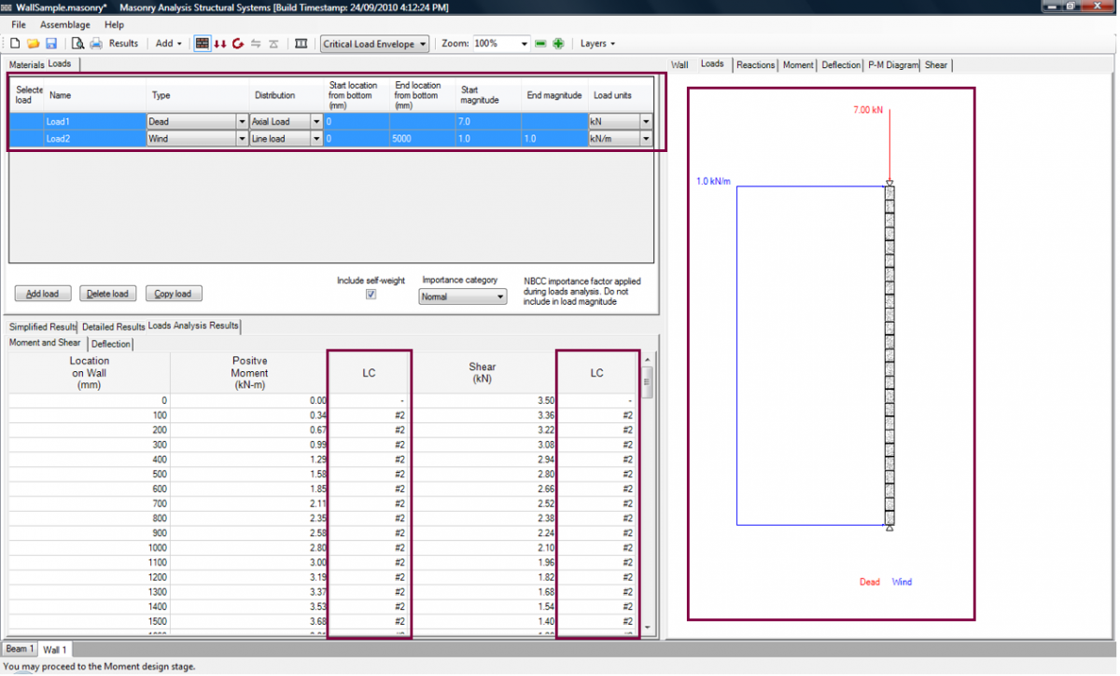Click the Add load button
The width and height of the screenshot is (1120, 676).
[42, 293]
